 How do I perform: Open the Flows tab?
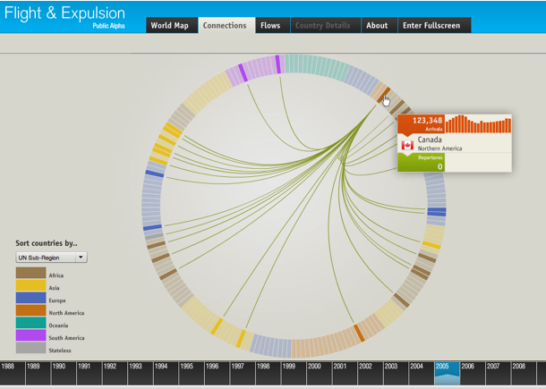pyautogui.click(x=270, y=25)
